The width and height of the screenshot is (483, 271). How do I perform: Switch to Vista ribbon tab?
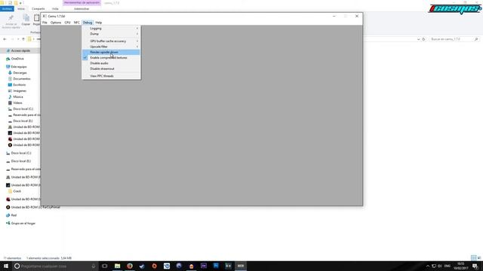click(55, 9)
